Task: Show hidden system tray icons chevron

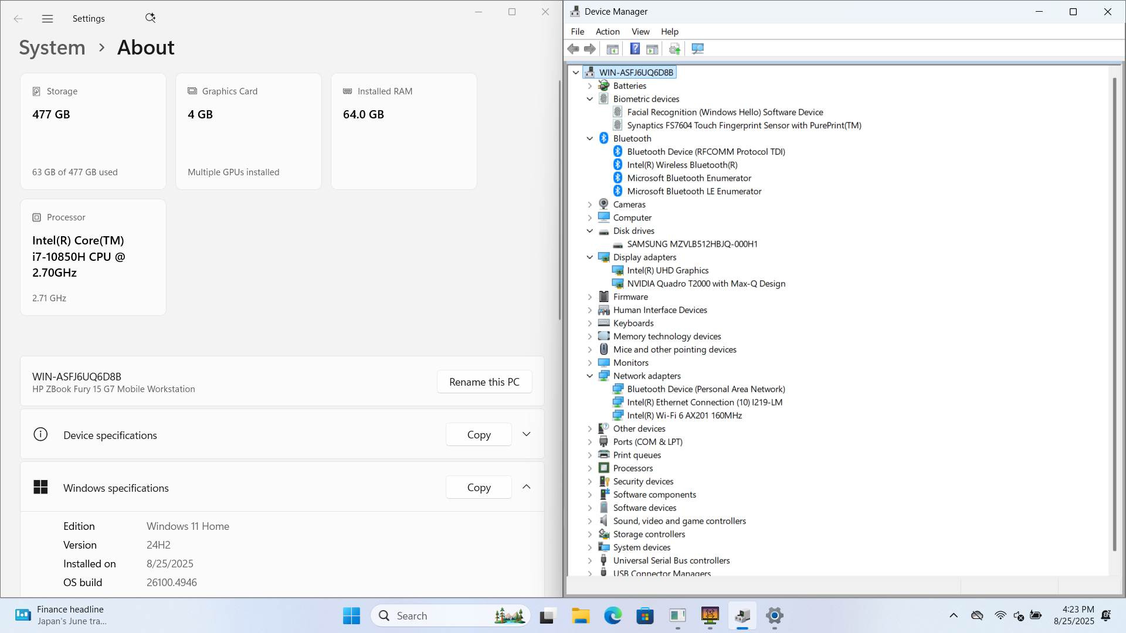Action: click(x=954, y=615)
